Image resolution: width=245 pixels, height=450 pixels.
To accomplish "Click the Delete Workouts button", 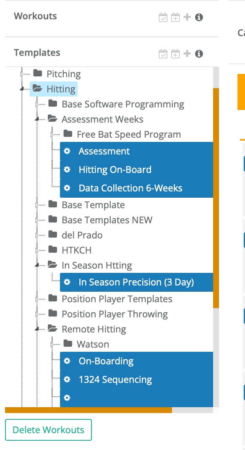I will [x=49, y=429].
